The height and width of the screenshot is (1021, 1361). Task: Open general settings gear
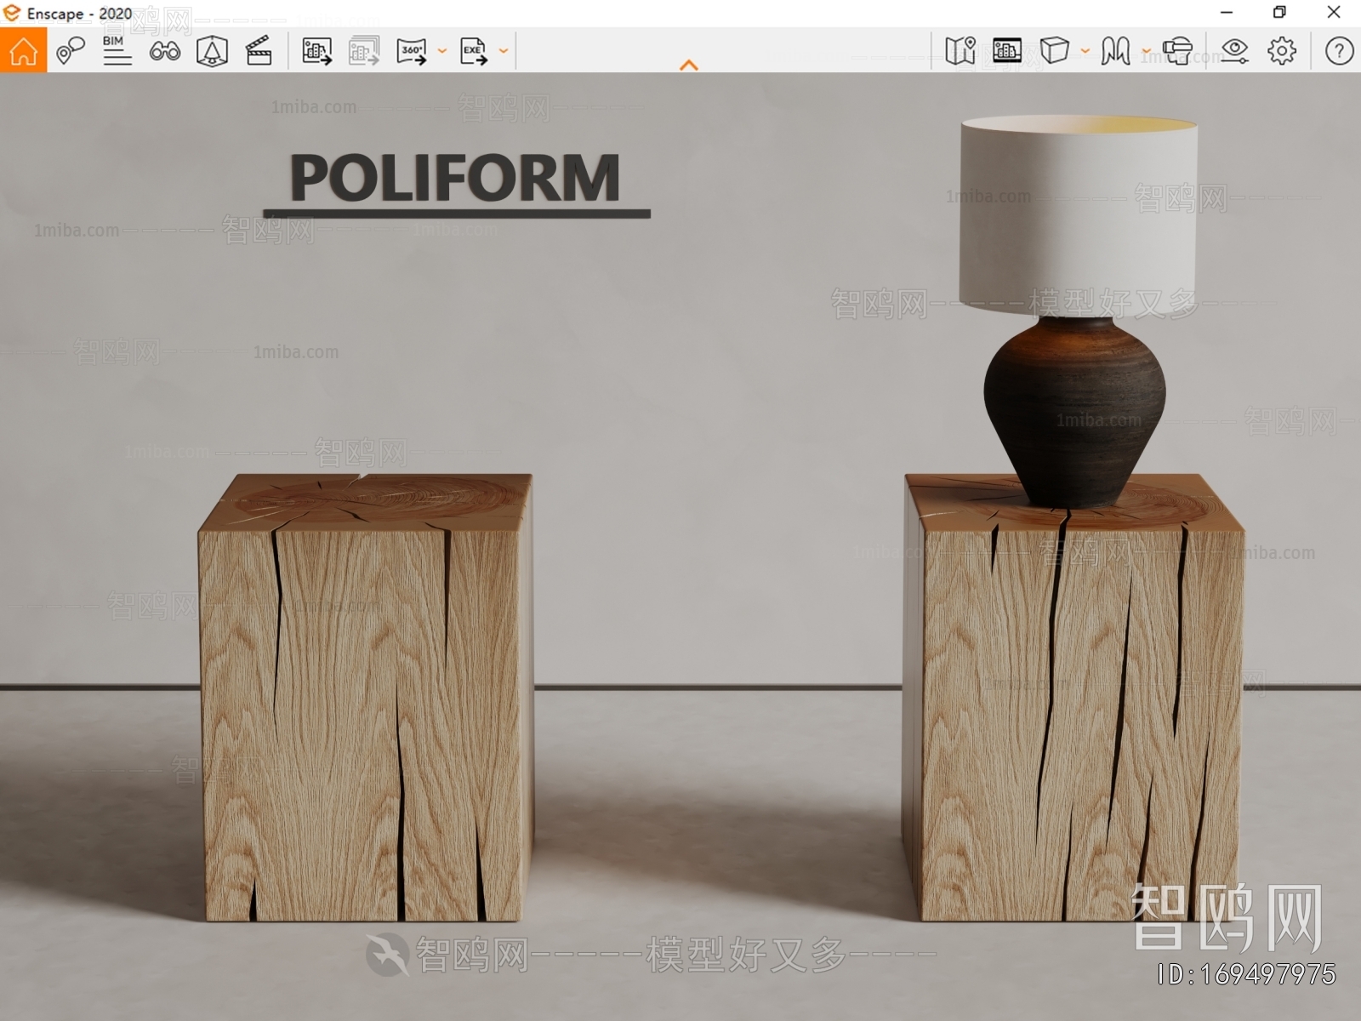point(1282,51)
